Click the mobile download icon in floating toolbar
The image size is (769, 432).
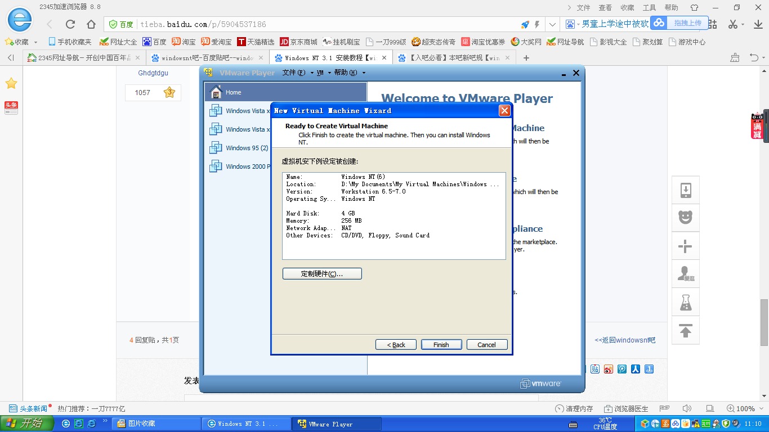686,190
